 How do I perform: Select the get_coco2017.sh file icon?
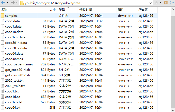click(3, 75)
